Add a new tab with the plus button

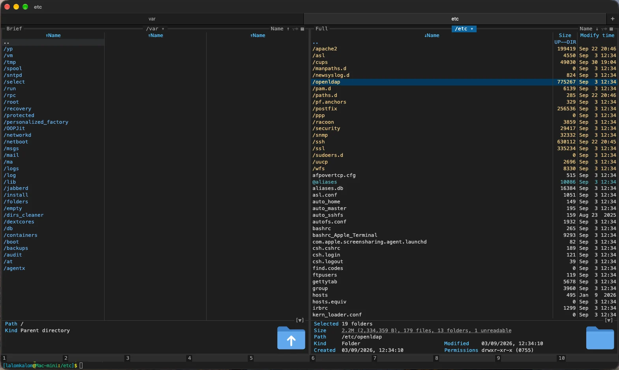pyautogui.click(x=612, y=19)
